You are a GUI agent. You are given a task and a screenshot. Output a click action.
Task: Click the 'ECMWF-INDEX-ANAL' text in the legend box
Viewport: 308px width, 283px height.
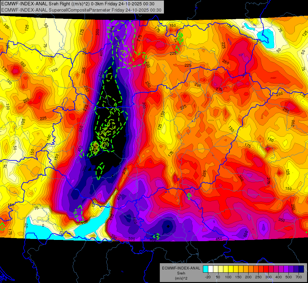(x=181, y=268)
